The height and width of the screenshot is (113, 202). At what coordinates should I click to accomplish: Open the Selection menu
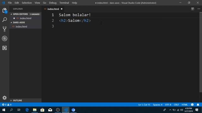coord(27,3)
